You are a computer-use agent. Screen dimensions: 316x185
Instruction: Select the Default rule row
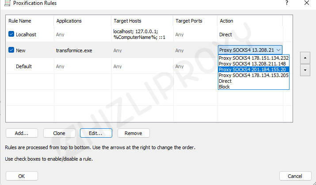pos(24,66)
